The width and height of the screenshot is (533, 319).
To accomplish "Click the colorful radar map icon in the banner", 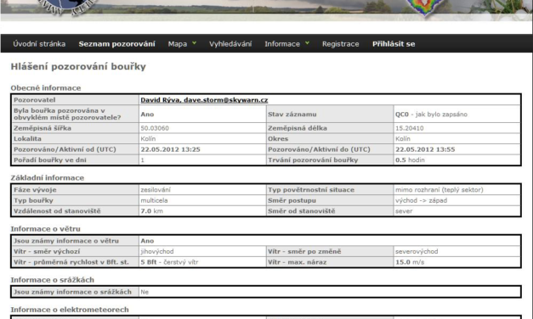I will 423,8.
